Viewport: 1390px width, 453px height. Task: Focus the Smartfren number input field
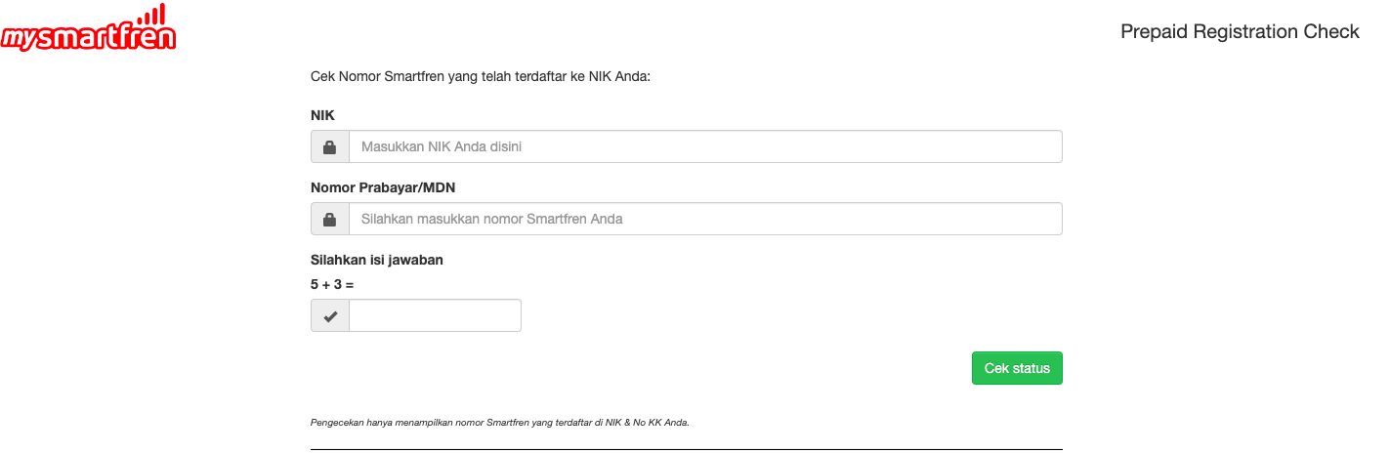point(705,219)
